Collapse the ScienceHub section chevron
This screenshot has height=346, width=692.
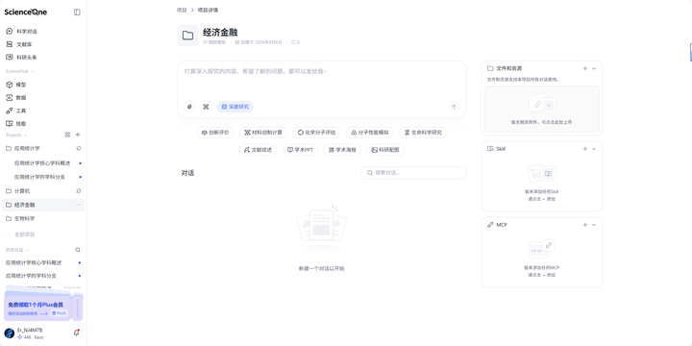33,71
